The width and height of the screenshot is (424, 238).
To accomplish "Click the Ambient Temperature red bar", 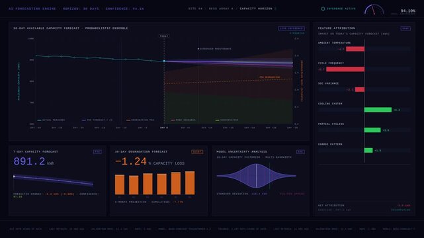I will 355,49.
